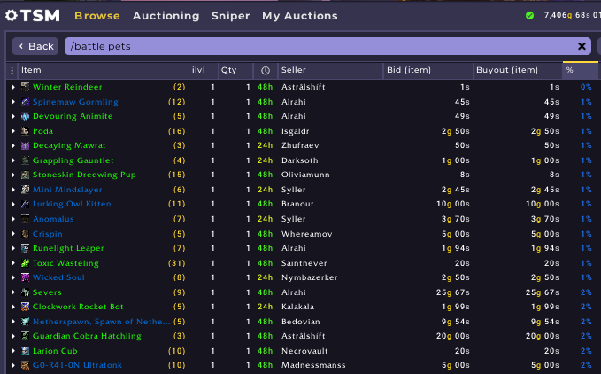Image resolution: width=601 pixels, height=374 pixels.
Task: Open the Sniper tab
Action: [230, 16]
